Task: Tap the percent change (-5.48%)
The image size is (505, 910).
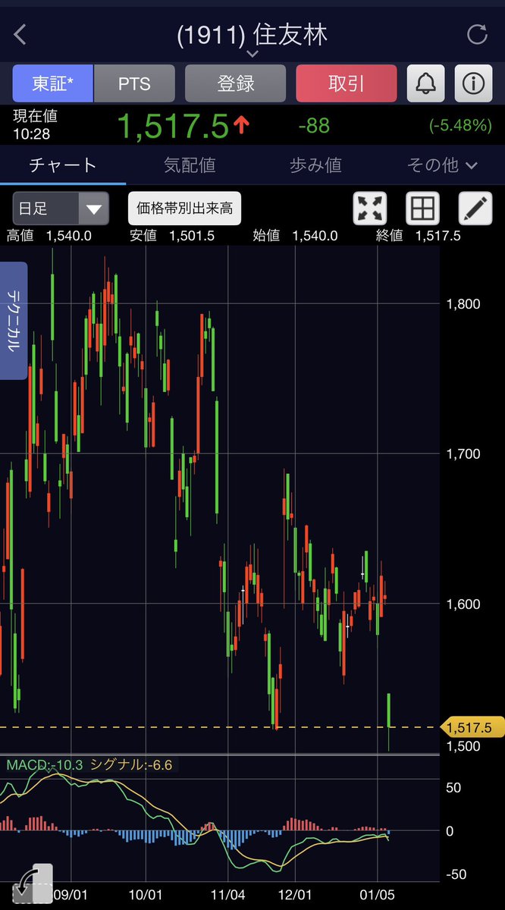Action: (x=460, y=126)
